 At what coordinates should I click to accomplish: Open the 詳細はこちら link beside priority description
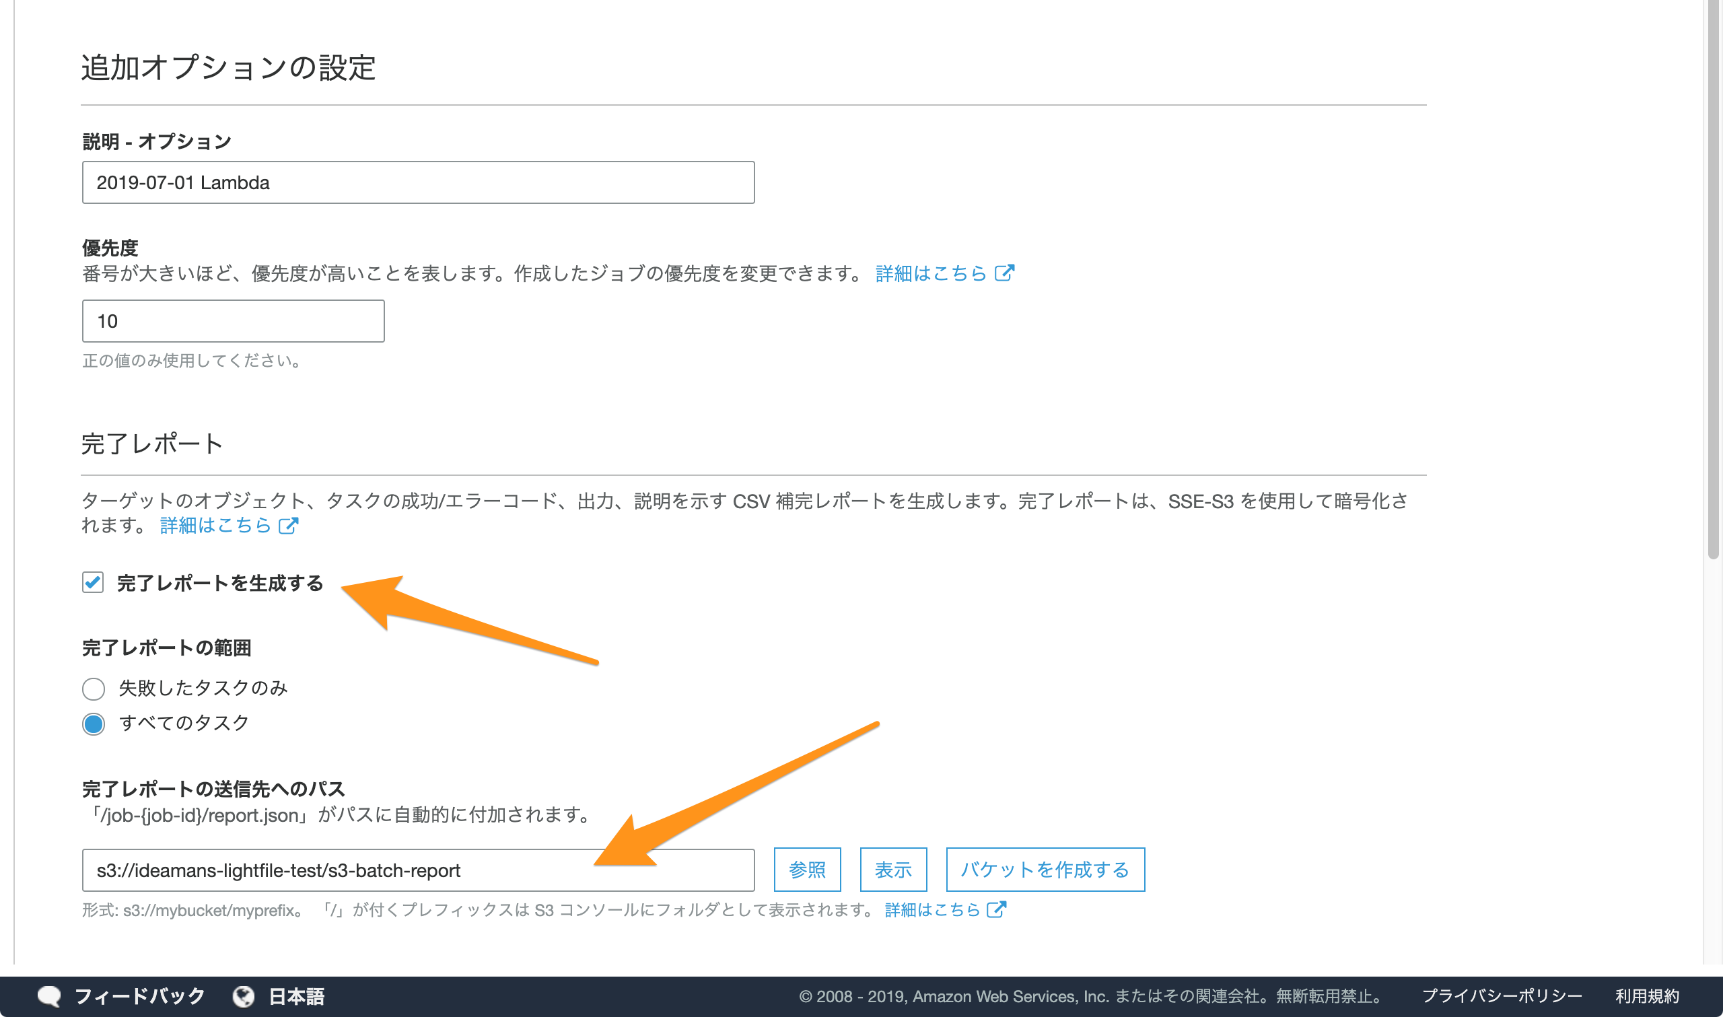click(930, 273)
